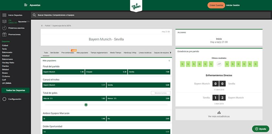Click the Crear Cuenta button
Image resolution: width=272 pixels, height=134 pixels.
[216, 5]
